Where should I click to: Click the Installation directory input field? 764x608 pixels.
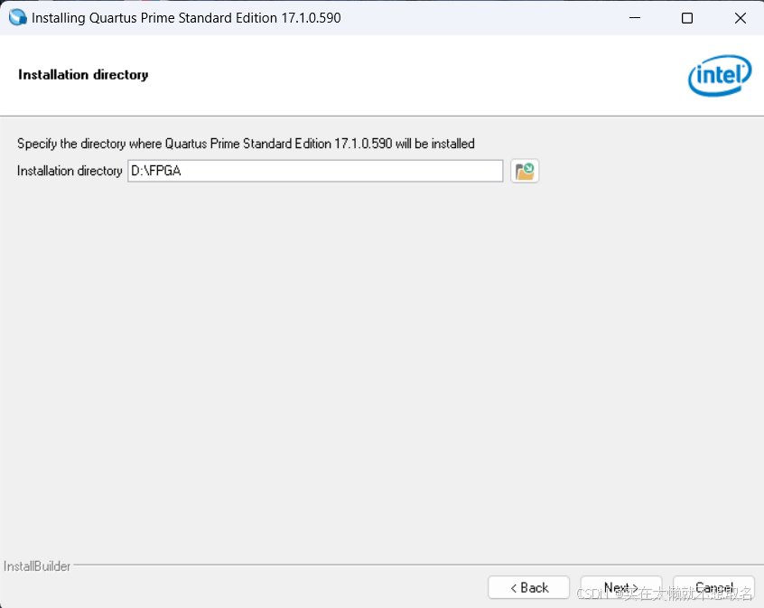(315, 171)
